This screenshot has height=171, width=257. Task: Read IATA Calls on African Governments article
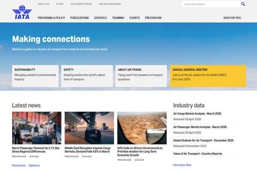(140, 151)
